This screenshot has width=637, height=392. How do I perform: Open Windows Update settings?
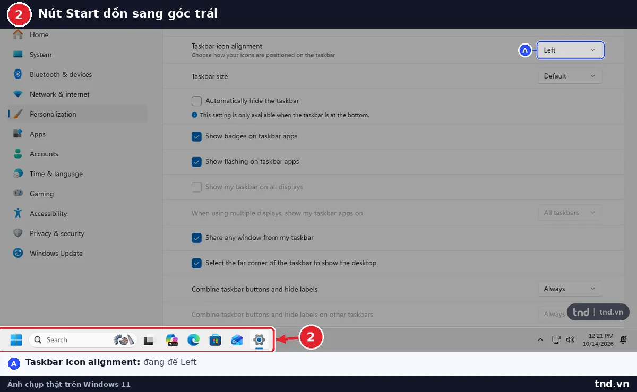(x=78, y=254)
